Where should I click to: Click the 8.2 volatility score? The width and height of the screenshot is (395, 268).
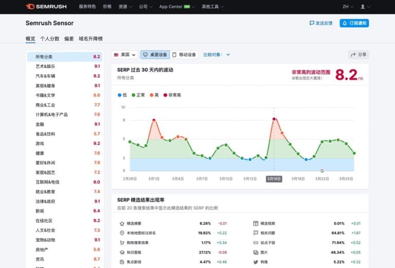346,75
